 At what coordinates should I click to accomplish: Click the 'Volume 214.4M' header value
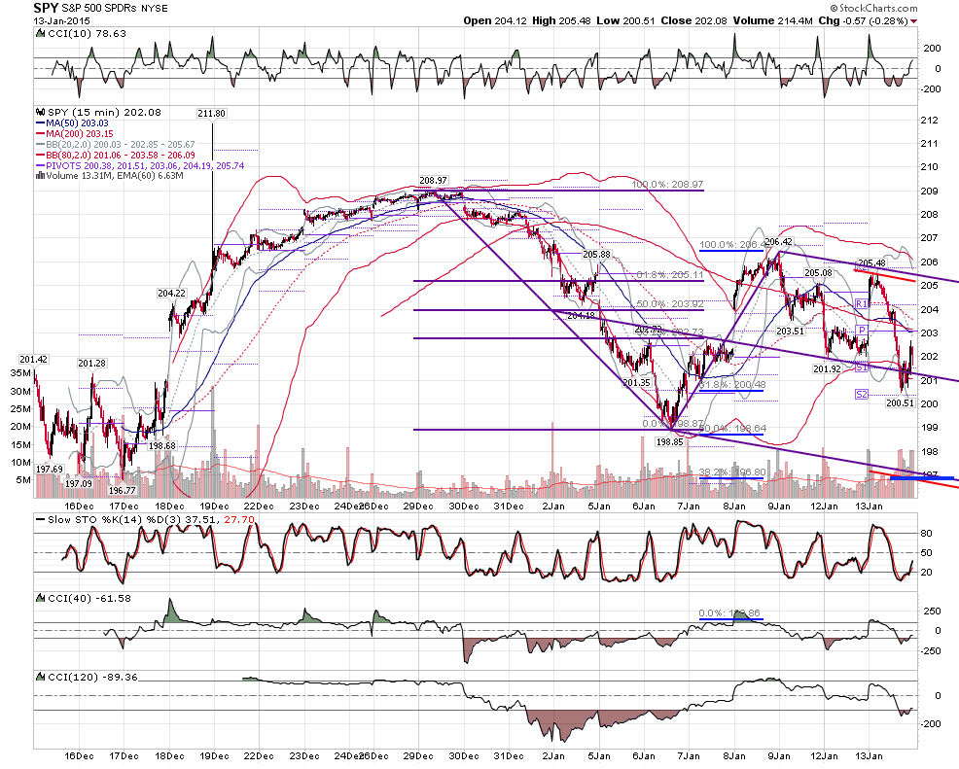(773, 20)
